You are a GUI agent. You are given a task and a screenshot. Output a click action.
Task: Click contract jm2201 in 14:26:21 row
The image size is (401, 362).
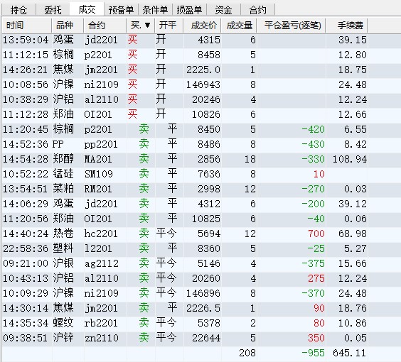[x=101, y=70]
